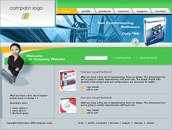This screenshot has width=172, height=130.
Task: Click the 'Only $99' price text
Action: [x=130, y=34]
